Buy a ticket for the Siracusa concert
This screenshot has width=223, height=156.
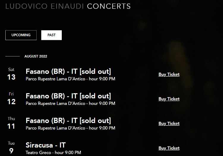[x=169, y=148]
